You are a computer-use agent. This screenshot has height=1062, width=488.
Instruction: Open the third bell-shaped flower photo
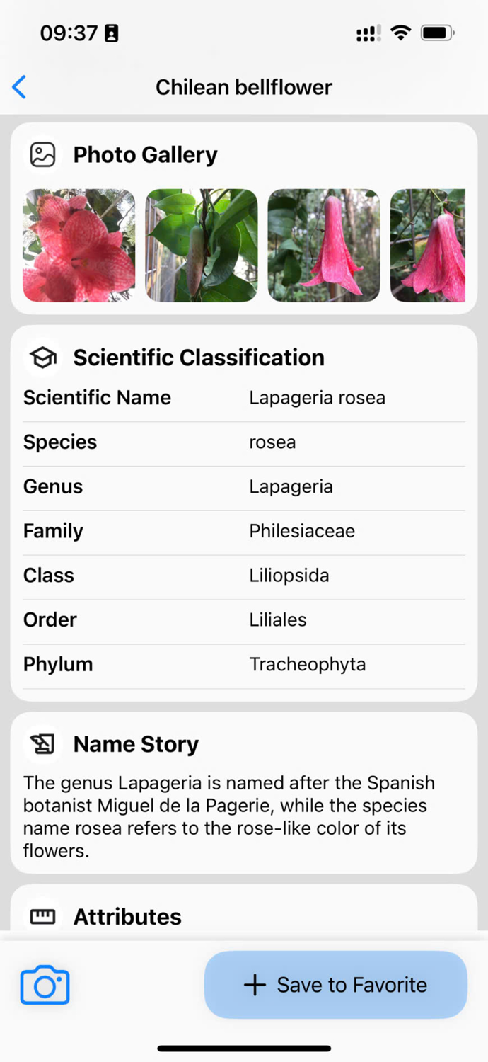click(x=323, y=244)
